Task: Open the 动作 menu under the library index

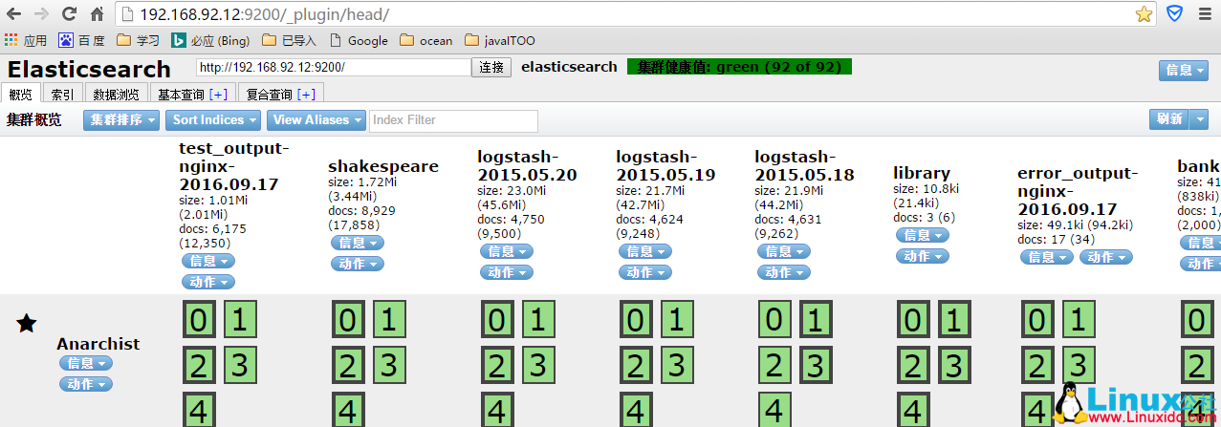Action: 922,256
